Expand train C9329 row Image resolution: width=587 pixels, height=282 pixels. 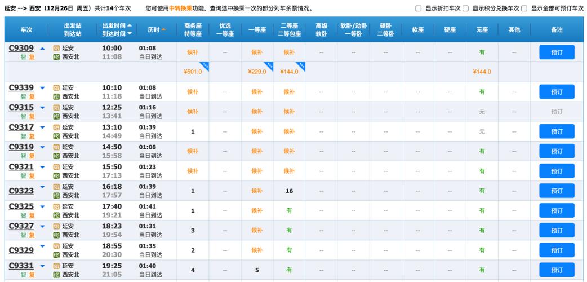coord(42,246)
